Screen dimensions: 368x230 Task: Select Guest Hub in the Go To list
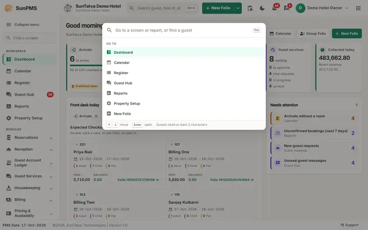pyautogui.click(x=184, y=83)
